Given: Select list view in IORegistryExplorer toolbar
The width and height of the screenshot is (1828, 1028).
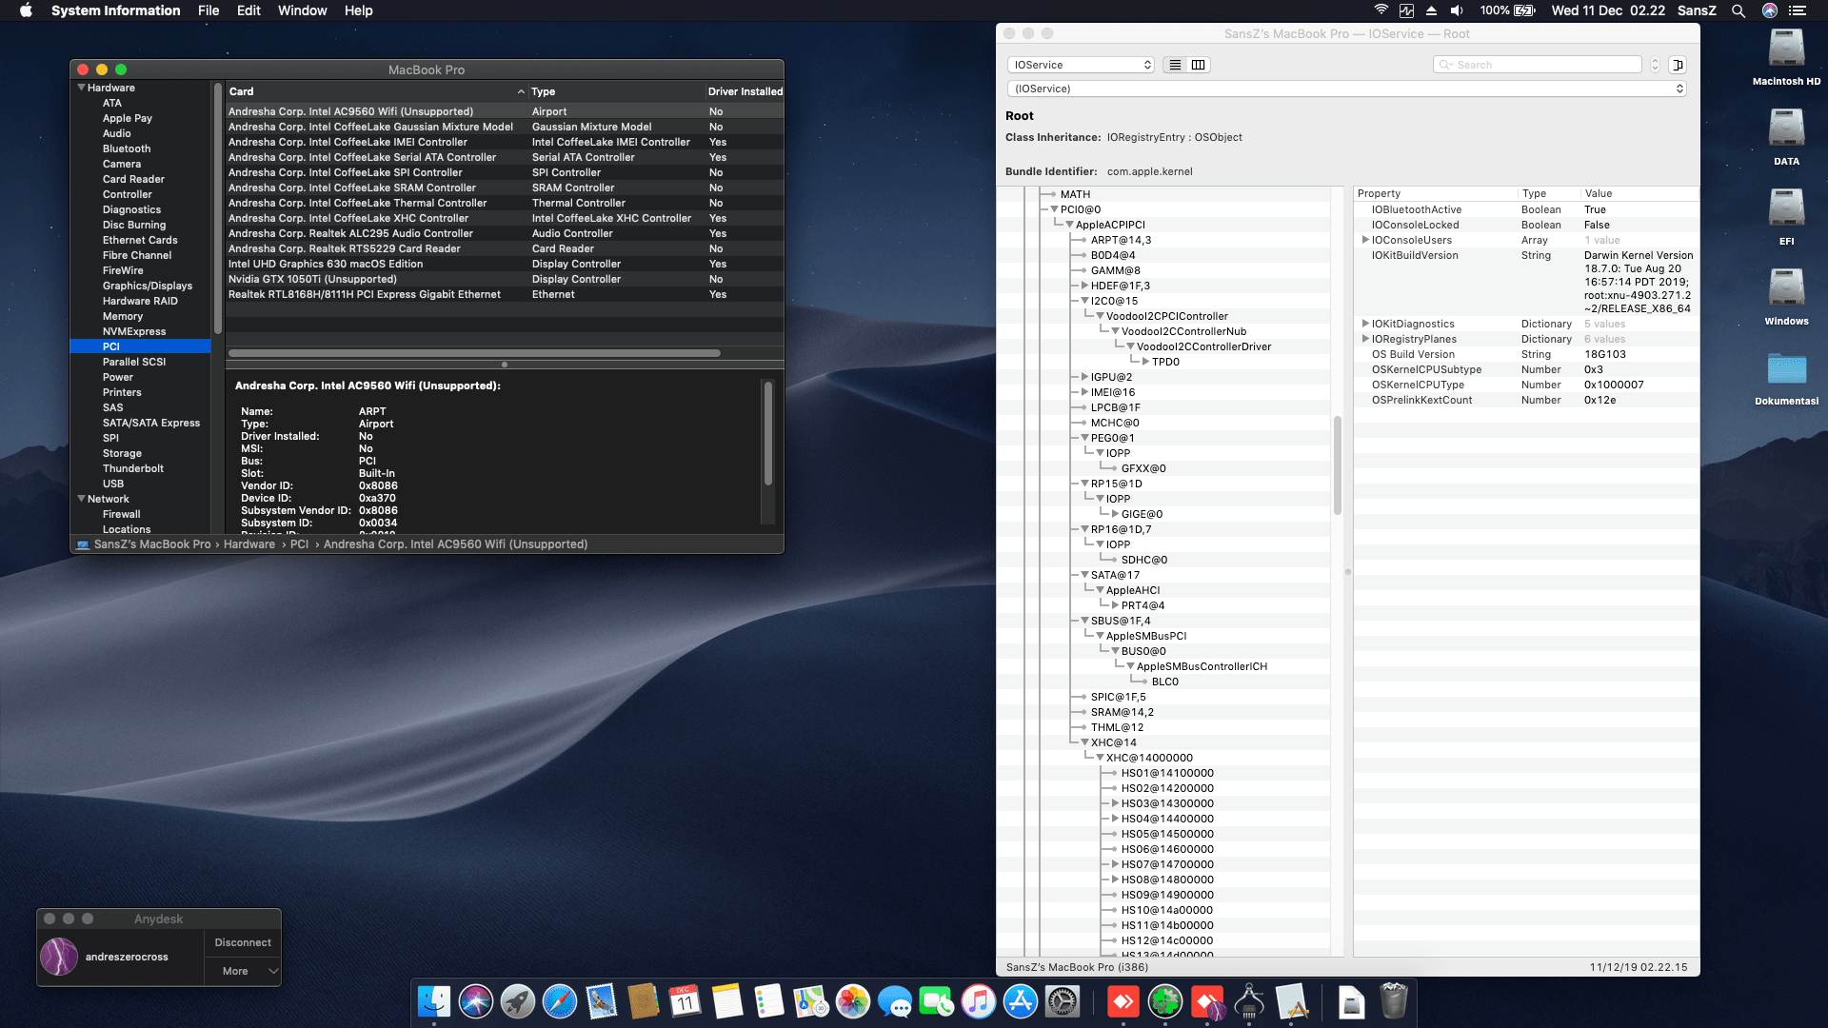Looking at the screenshot, I should 1174,64.
